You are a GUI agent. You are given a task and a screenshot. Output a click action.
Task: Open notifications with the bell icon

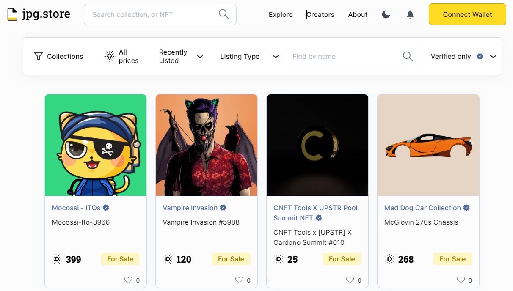[x=410, y=14]
